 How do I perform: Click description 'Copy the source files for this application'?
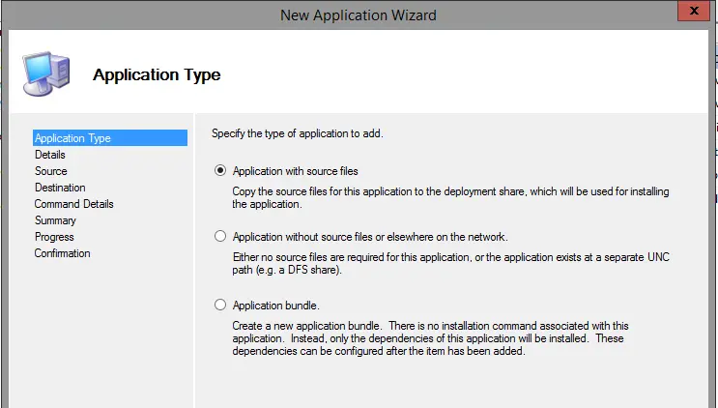pyautogui.click(x=450, y=198)
